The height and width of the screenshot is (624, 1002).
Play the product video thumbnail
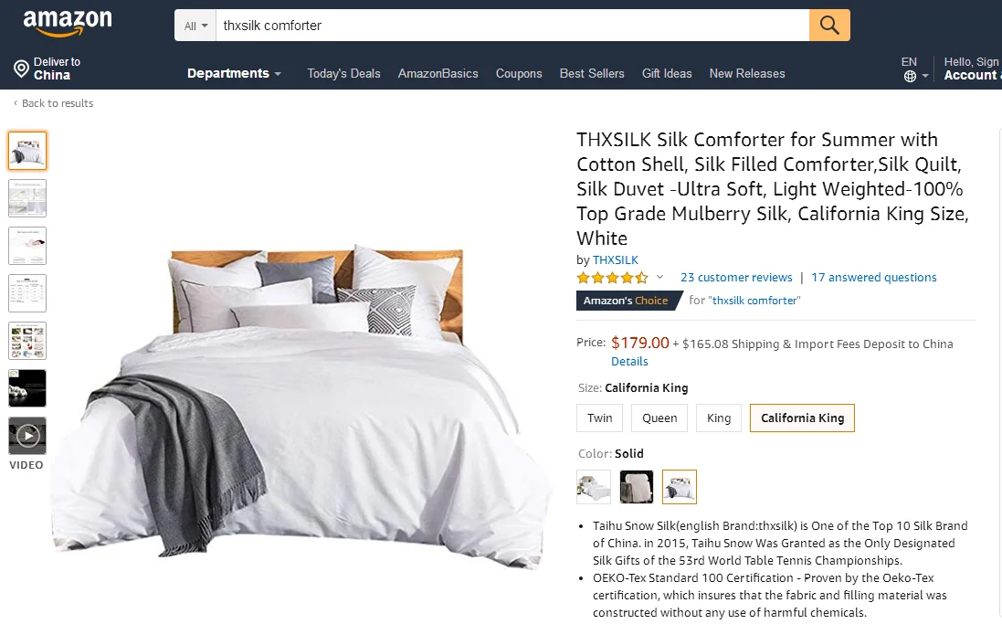click(x=27, y=436)
